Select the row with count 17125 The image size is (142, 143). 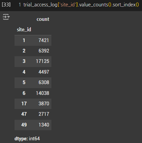point(33,62)
